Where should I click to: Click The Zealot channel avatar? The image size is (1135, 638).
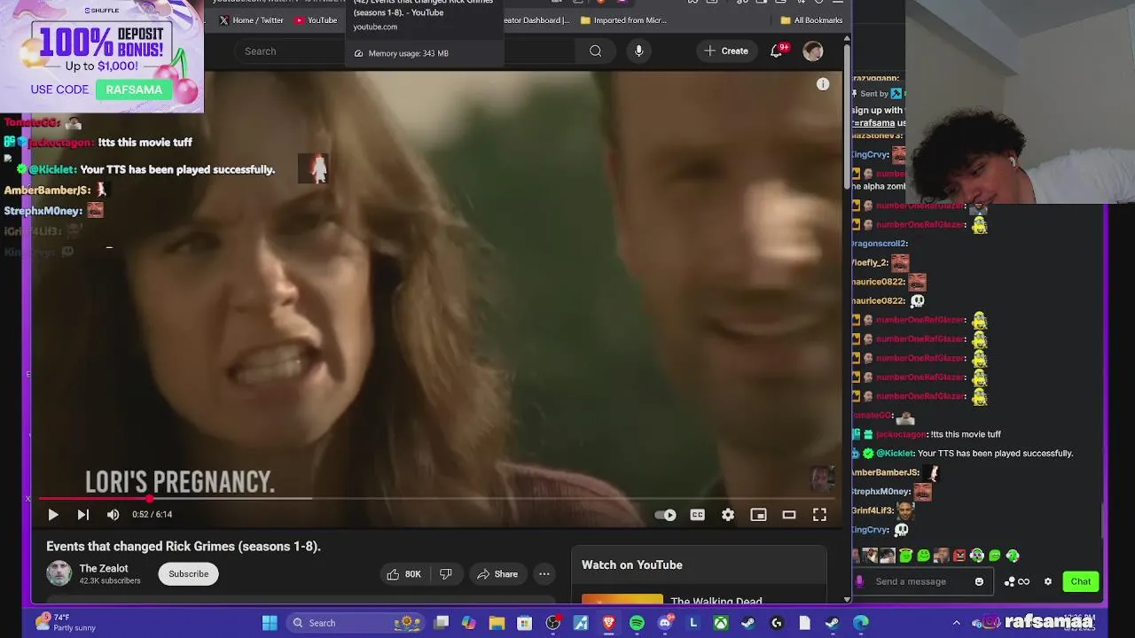(59, 573)
